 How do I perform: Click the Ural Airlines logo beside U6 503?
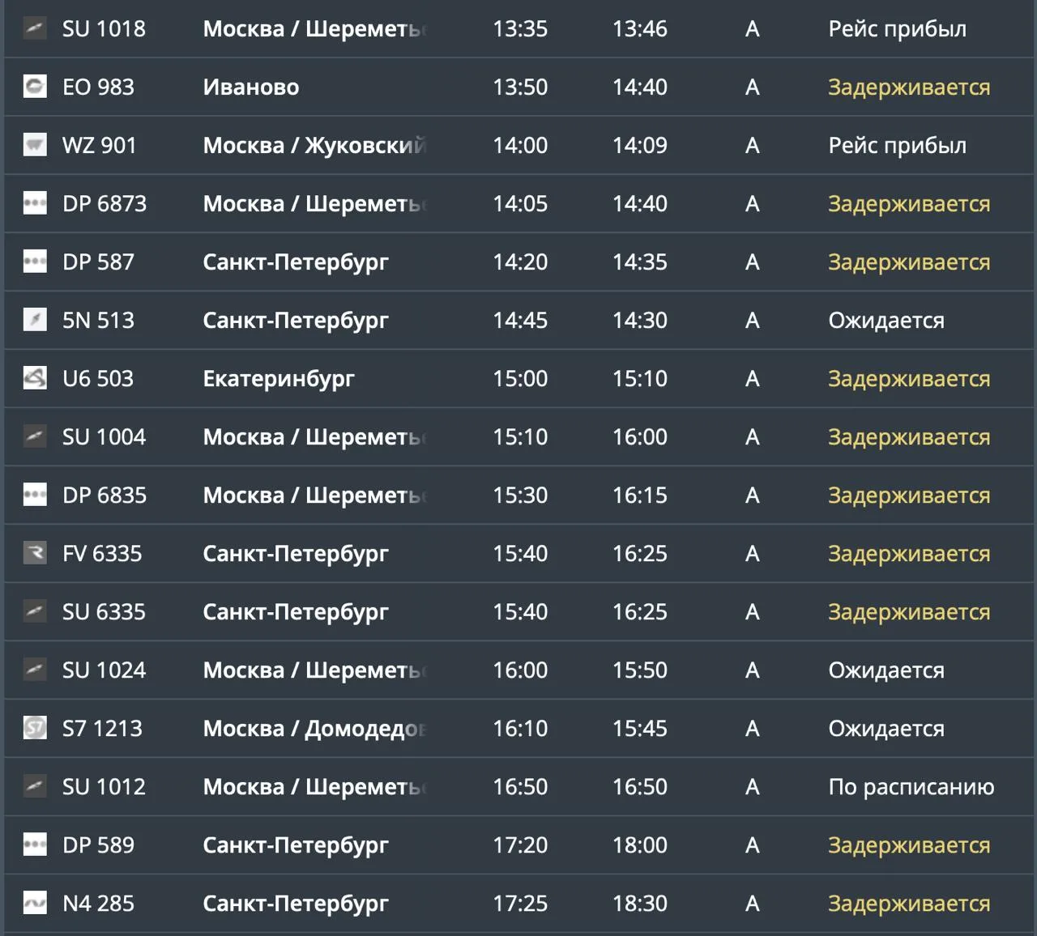[x=35, y=378]
